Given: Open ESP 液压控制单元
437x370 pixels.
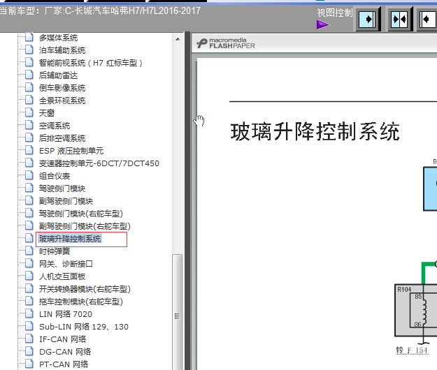Looking at the screenshot, I should [71, 151].
